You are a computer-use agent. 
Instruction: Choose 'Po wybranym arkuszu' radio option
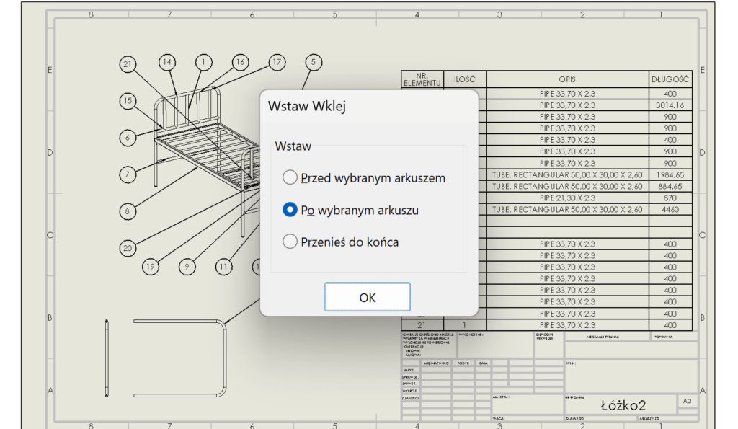(290, 210)
